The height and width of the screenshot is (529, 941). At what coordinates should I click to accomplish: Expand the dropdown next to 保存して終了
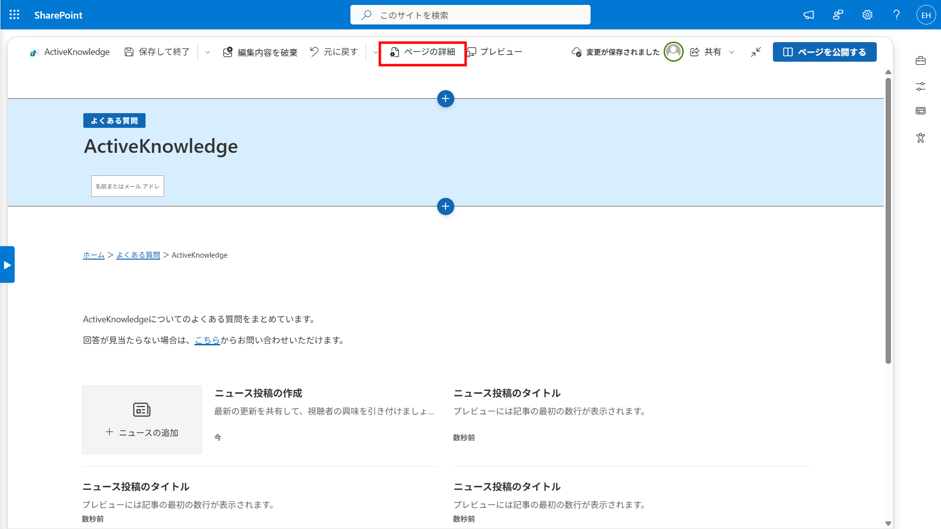click(x=207, y=52)
